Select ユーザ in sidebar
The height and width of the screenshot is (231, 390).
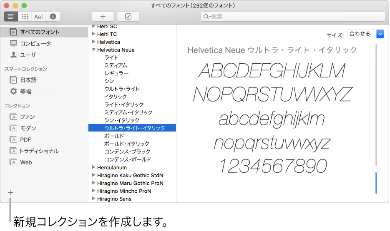(44, 55)
